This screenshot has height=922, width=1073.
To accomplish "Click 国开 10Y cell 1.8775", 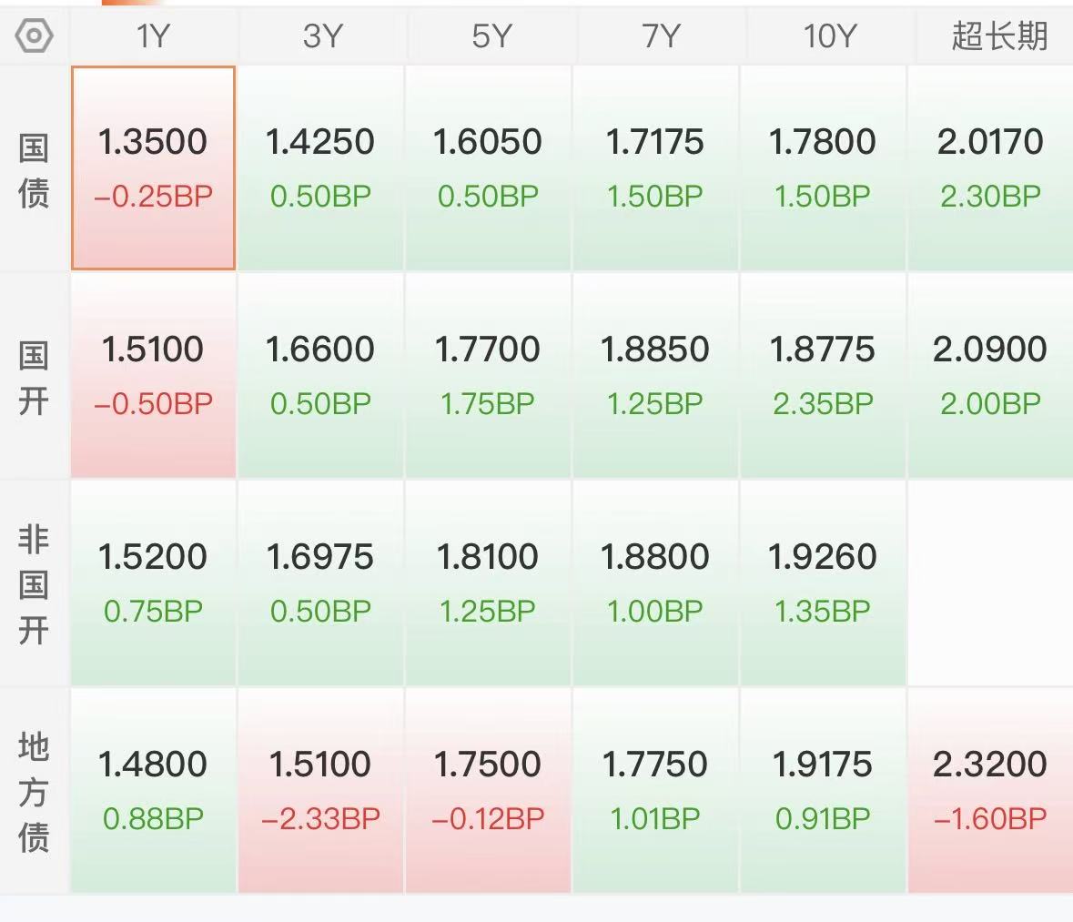I will pyautogui.click(x=823, y=375).
